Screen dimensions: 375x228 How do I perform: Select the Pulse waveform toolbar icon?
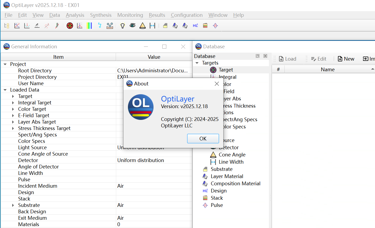pyautogui.click(x=215, y=26)
